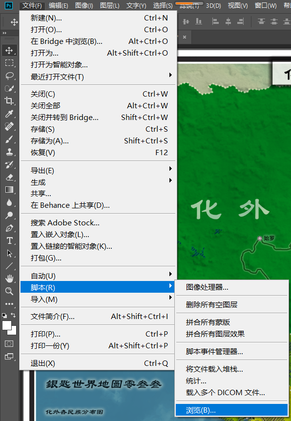
Task: Select the Brush tool
Action: click(9, 140)
